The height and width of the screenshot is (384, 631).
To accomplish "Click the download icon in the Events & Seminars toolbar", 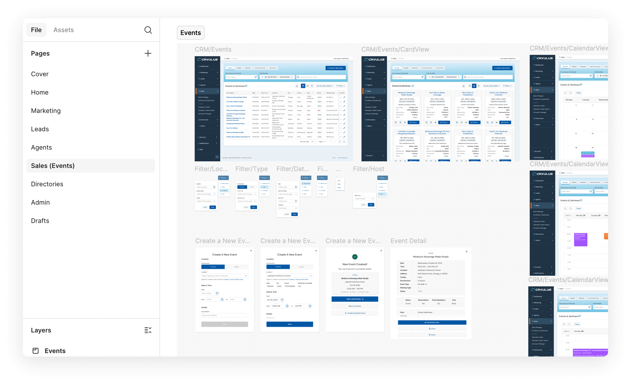I will tap(297, 86).
